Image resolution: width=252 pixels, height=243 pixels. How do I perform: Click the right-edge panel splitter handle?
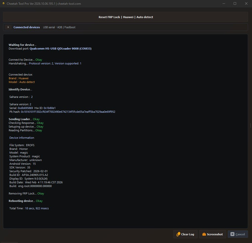tap(250, 125)
